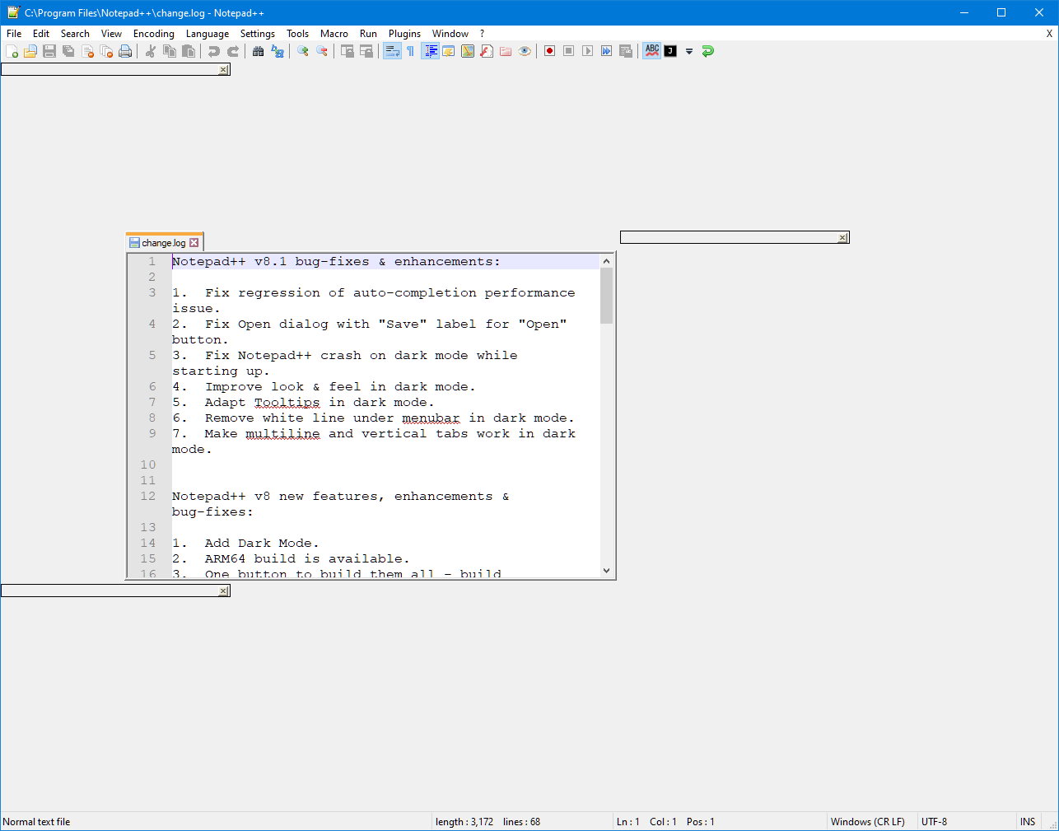1059x831 pixels.
Task: Open the Replace dialog icon
Action: 278,51
